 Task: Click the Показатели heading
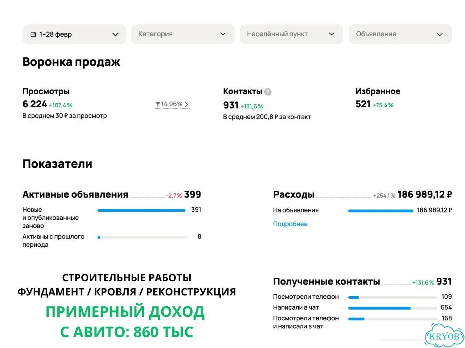tap(57, 164)
